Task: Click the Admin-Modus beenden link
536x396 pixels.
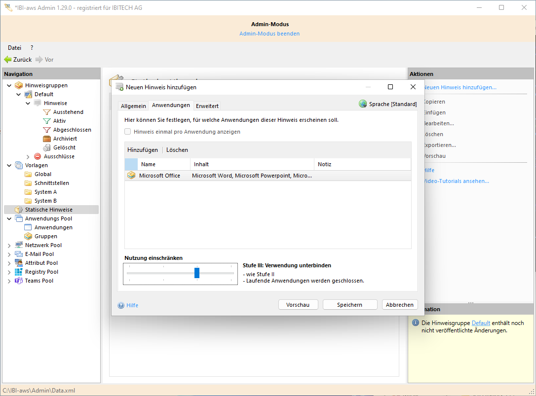Action: (x=269, y=34)
